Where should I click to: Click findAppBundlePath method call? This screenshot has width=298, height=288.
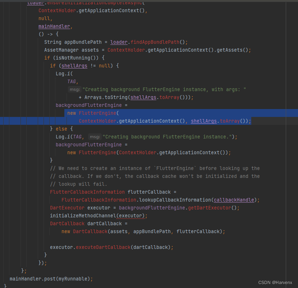[x=155, y=42]
